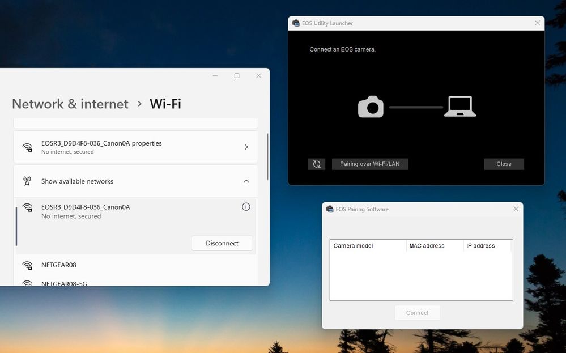Screen dimensions: 566x353
Task: Click the refresh icon in EOS Utility Launcher
Action: pyautogui.click(x=317, y=164)
